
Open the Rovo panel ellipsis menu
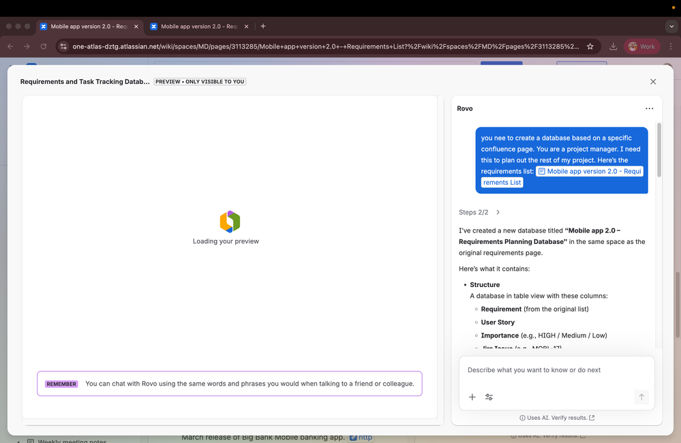649,108
